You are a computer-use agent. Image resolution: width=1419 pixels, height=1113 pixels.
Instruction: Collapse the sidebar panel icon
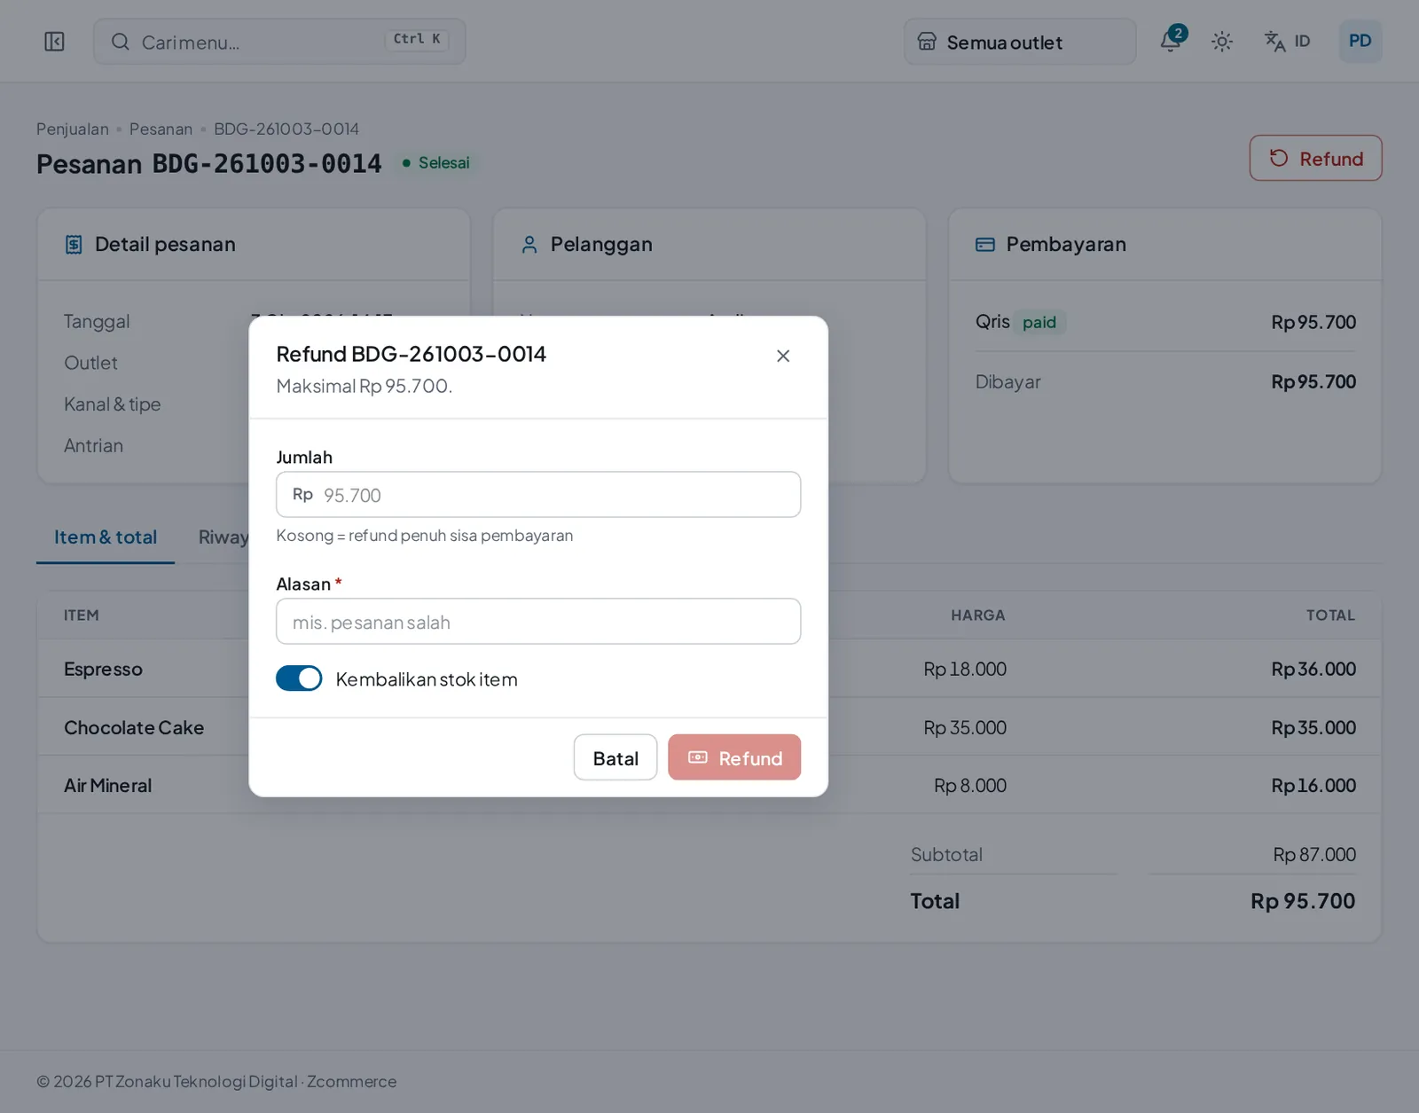click(x=54, y=42)
